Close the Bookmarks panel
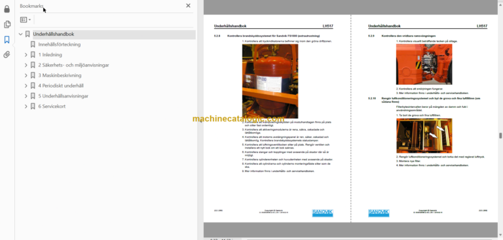The height and width of the screenshot is (240, 503). point(189,5)
